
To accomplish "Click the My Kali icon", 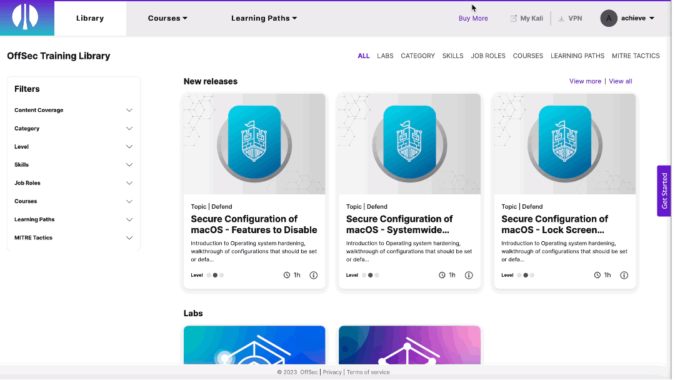I will (514, 19).
